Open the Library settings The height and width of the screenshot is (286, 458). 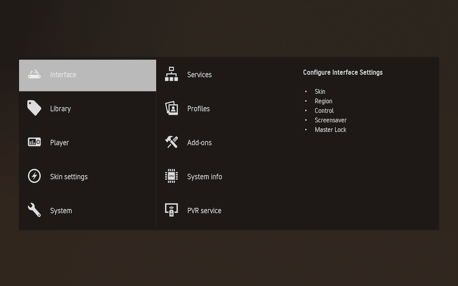61,109
